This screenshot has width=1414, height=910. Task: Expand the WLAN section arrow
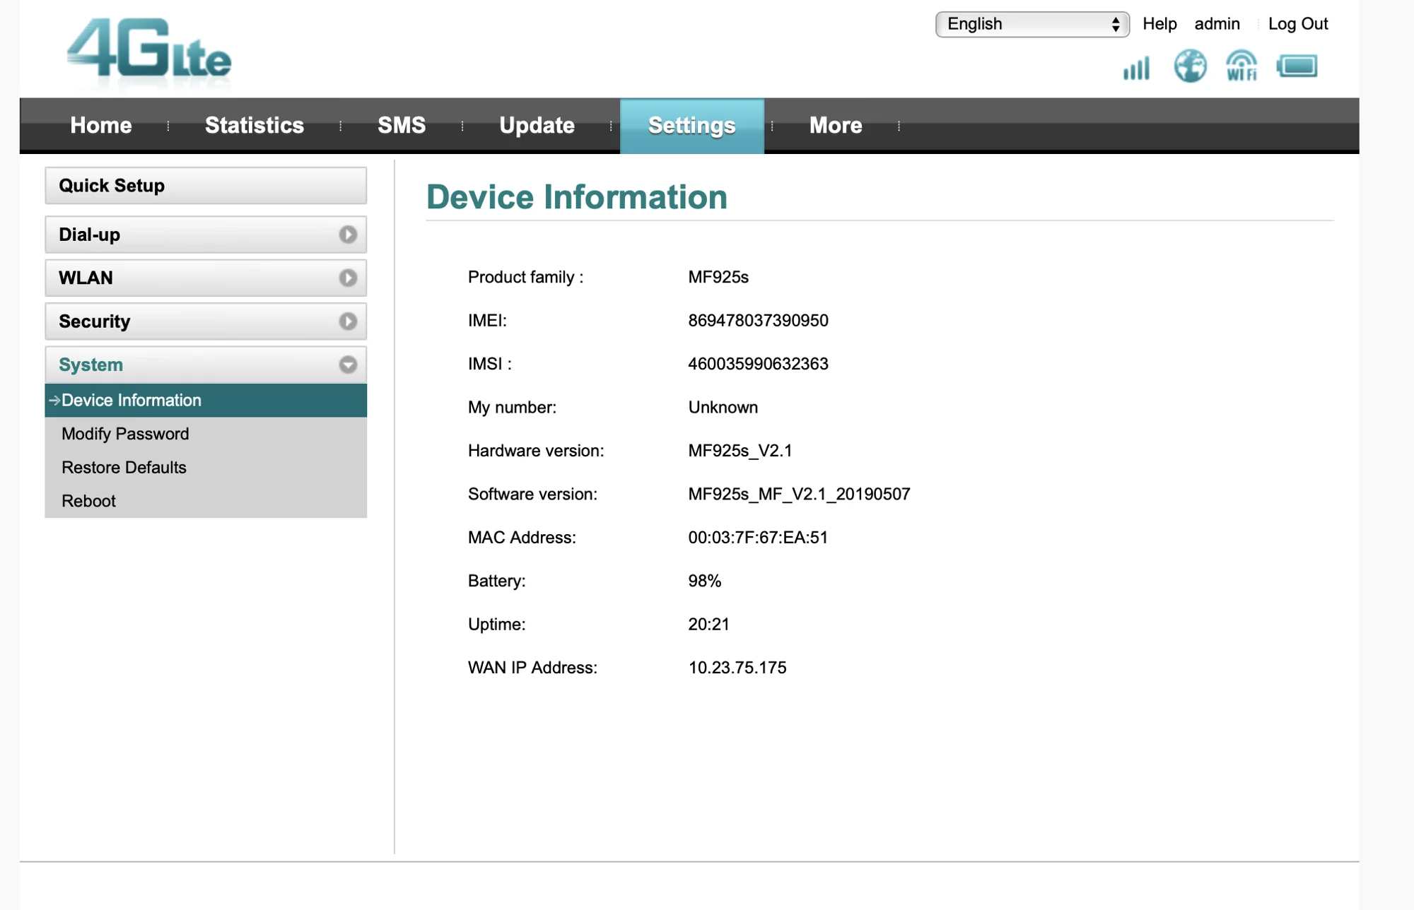(x=347, y=278)
